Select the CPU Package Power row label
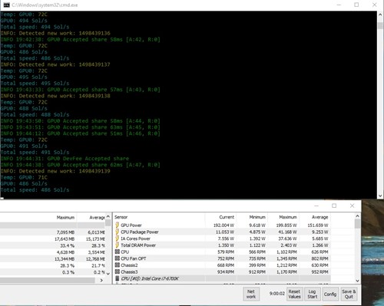 point(140,232)
